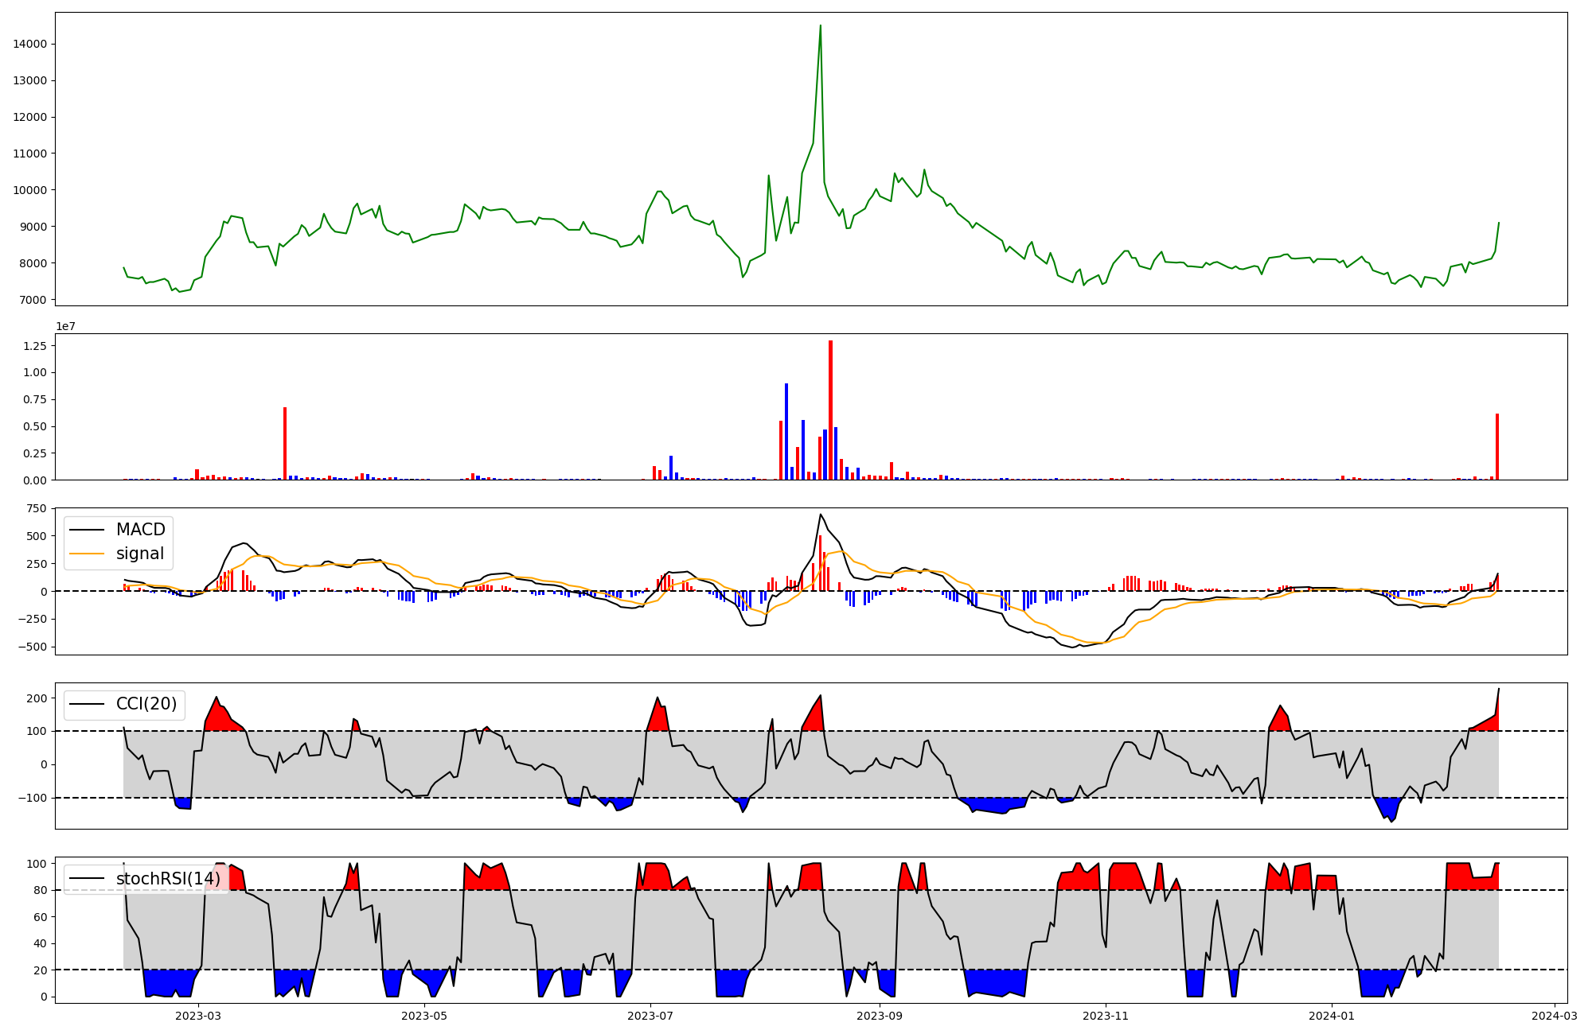Viewport: 1592px width, 1034px height.
Task: Click the 14000 price axis label
Action: click(x=30, y=45)
